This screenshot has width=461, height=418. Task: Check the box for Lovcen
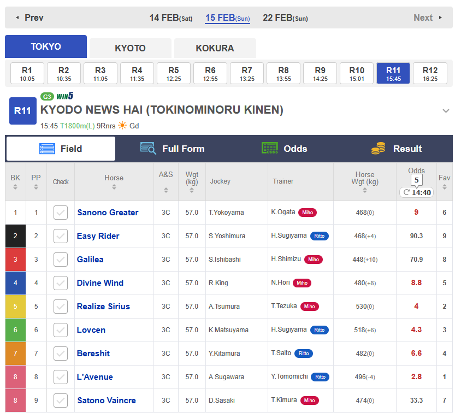61,330
